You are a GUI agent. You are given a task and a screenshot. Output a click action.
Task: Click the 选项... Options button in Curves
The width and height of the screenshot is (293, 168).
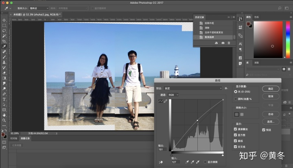point(271,122)
